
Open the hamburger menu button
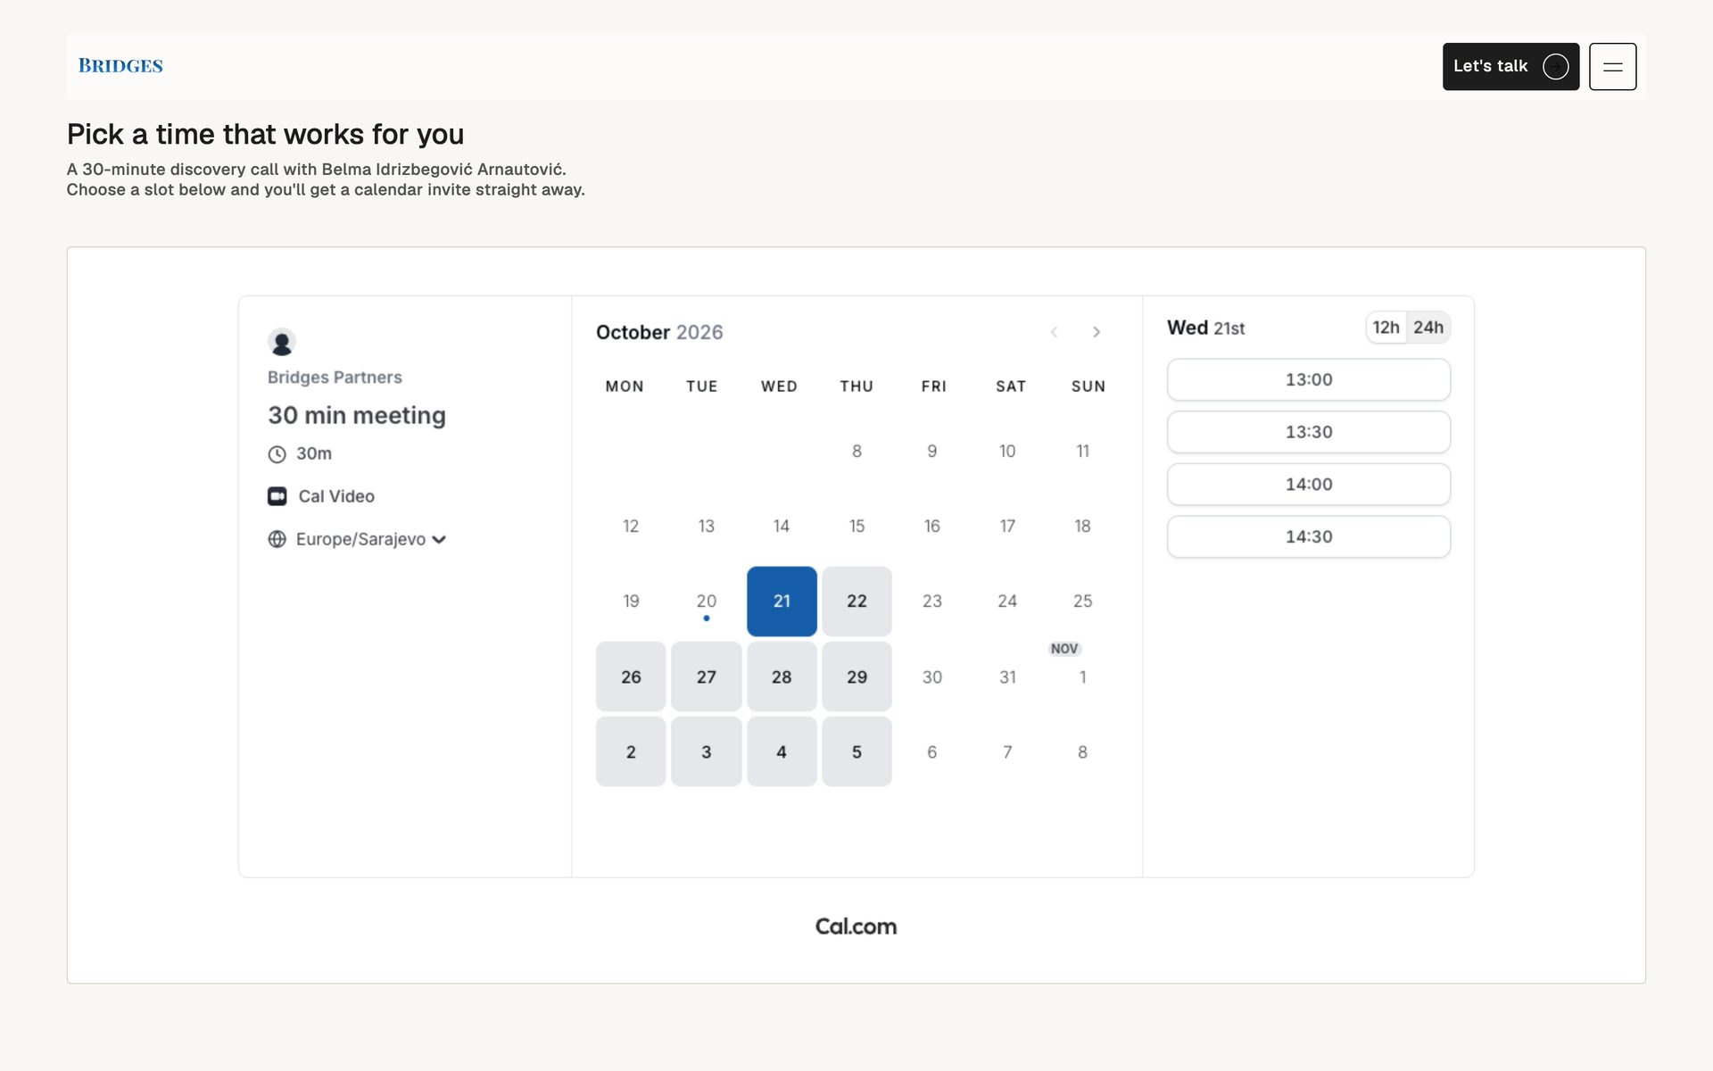[1612, 66]
